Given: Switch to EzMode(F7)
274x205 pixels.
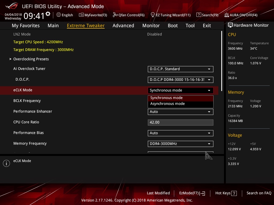Looking at the screenshot, I should 192,193.
